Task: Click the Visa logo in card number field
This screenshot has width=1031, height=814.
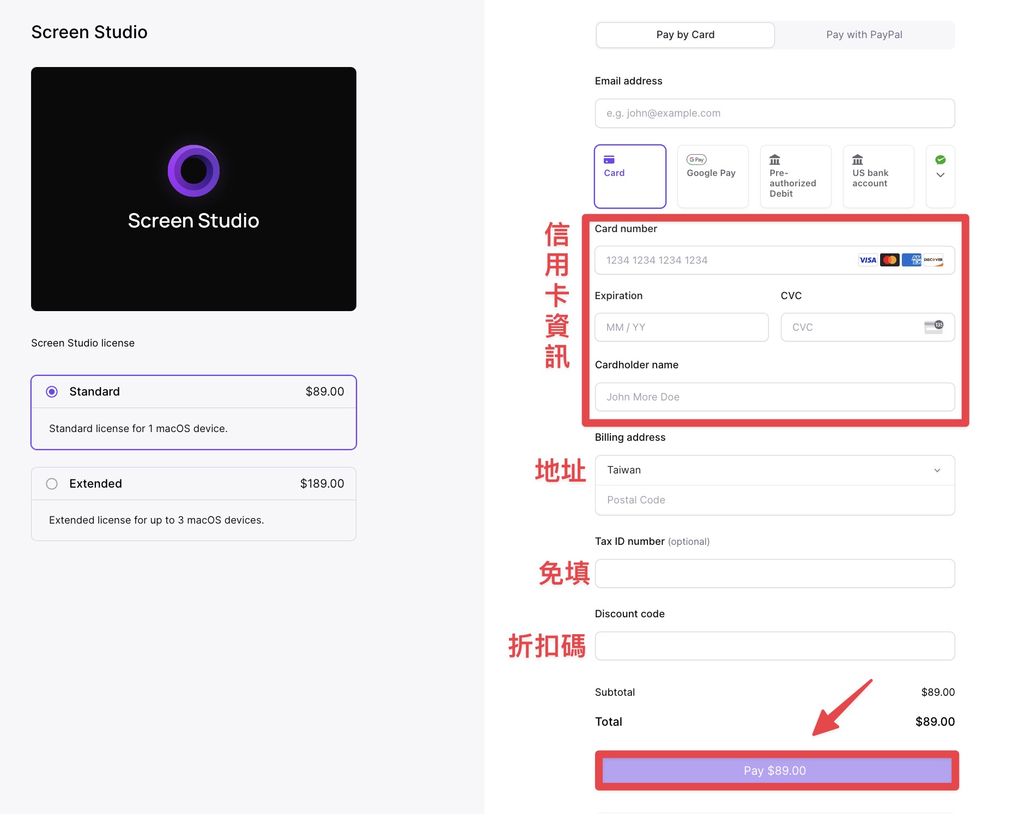Action: (x=868, y=260)
